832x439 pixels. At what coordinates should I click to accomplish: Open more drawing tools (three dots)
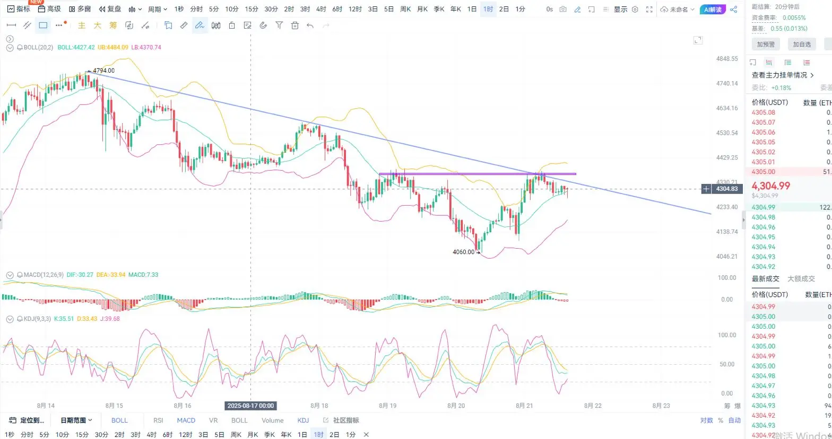60,24
